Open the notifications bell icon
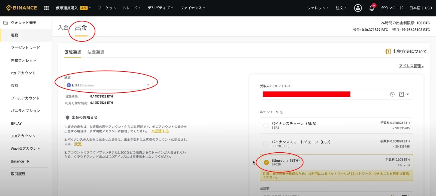 tap(371, 8)
